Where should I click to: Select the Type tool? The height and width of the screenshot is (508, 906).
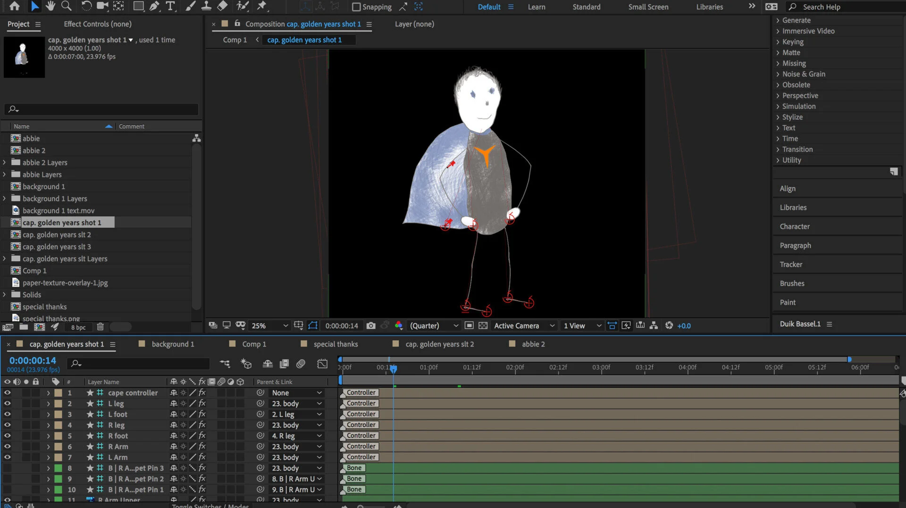coord(170,6)
